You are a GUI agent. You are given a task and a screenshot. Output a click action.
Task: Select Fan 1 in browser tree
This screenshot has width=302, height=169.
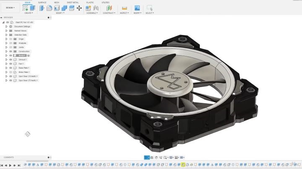[21, 64]
